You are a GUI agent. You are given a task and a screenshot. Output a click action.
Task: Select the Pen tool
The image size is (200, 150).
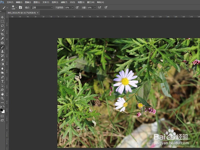(2, 77)
